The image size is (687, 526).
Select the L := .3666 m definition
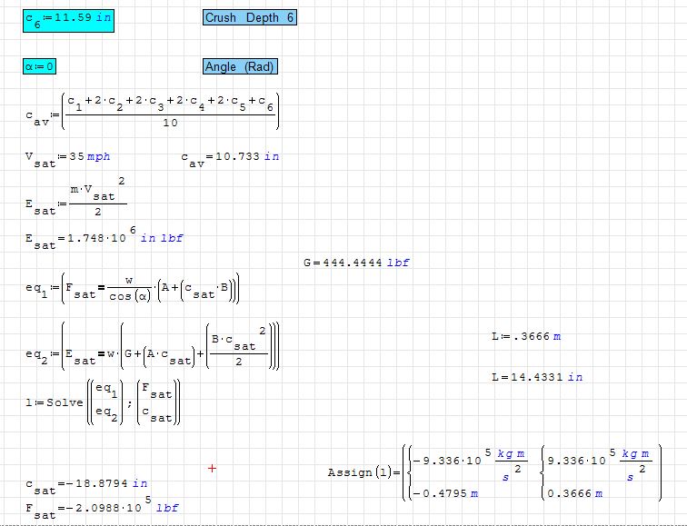[525, 337]
